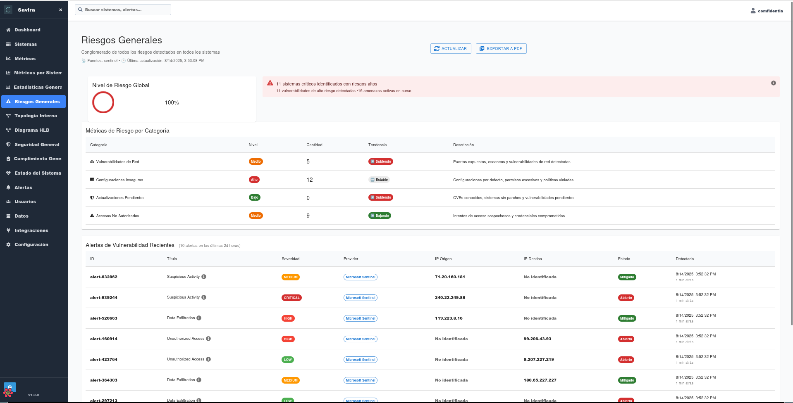This screenshot has width=793, height=403.
Task: Click the Configuración gear icon
Action: point(8,245)
